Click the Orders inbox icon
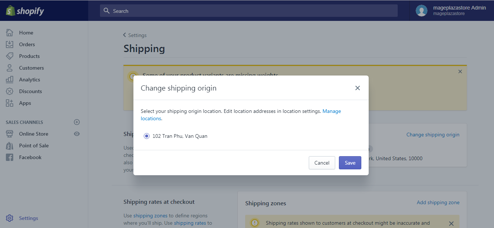The height and width of the screenshot is (228, 494). coord(10,44)
